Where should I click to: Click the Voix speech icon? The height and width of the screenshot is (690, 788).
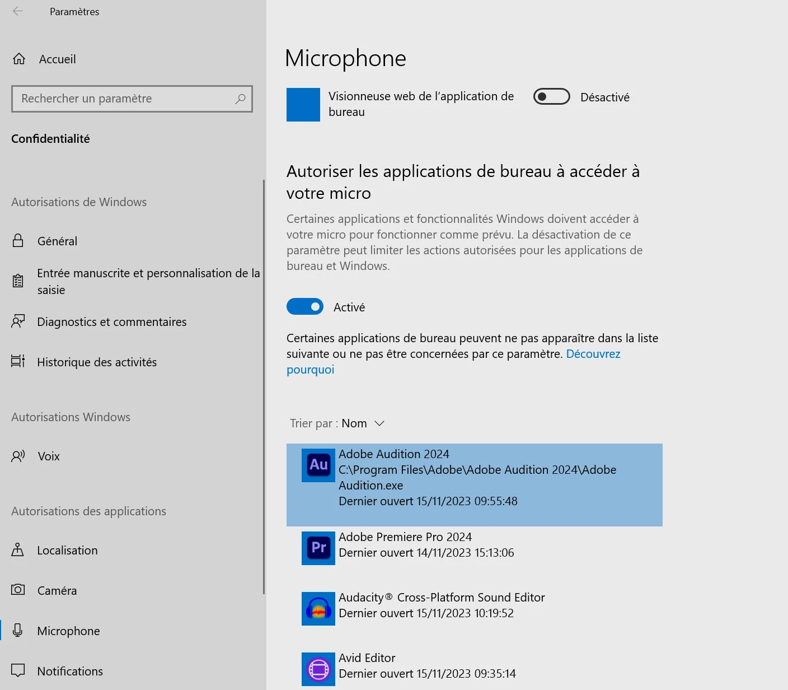18,456
